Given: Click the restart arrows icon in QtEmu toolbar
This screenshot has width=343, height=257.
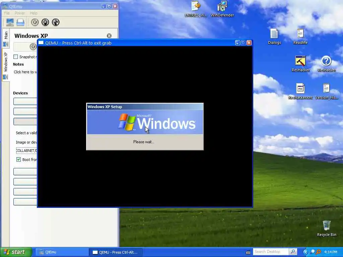Looking at the screenshot, I should point(56,22).
